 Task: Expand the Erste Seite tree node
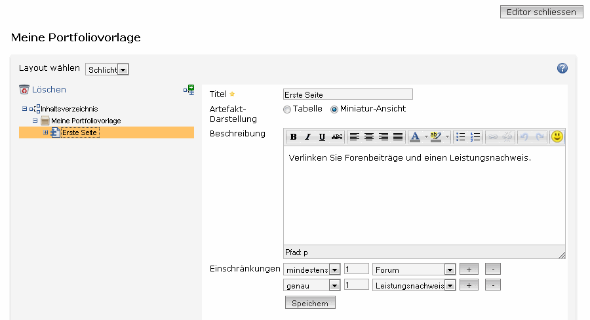pos(46,132)
